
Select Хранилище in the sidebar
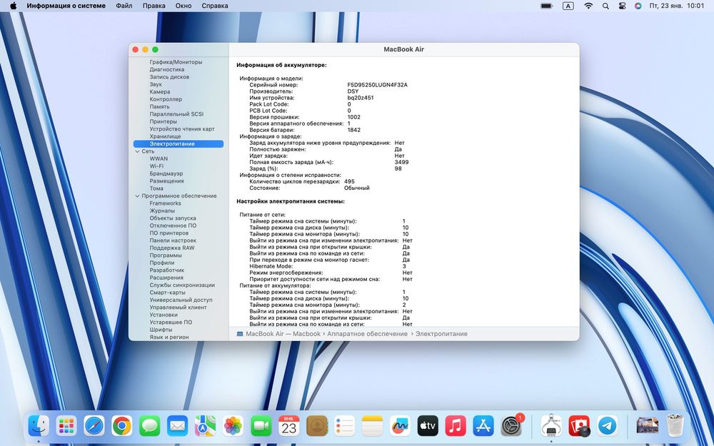[165, 136]
